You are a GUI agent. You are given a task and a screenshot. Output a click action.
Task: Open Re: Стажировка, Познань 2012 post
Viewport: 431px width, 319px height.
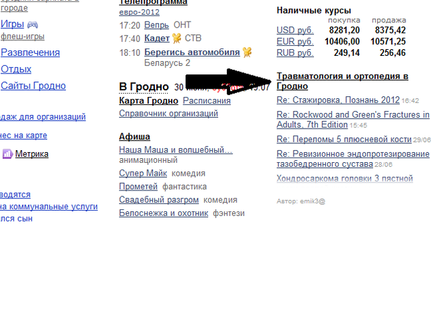click(338, 100)
